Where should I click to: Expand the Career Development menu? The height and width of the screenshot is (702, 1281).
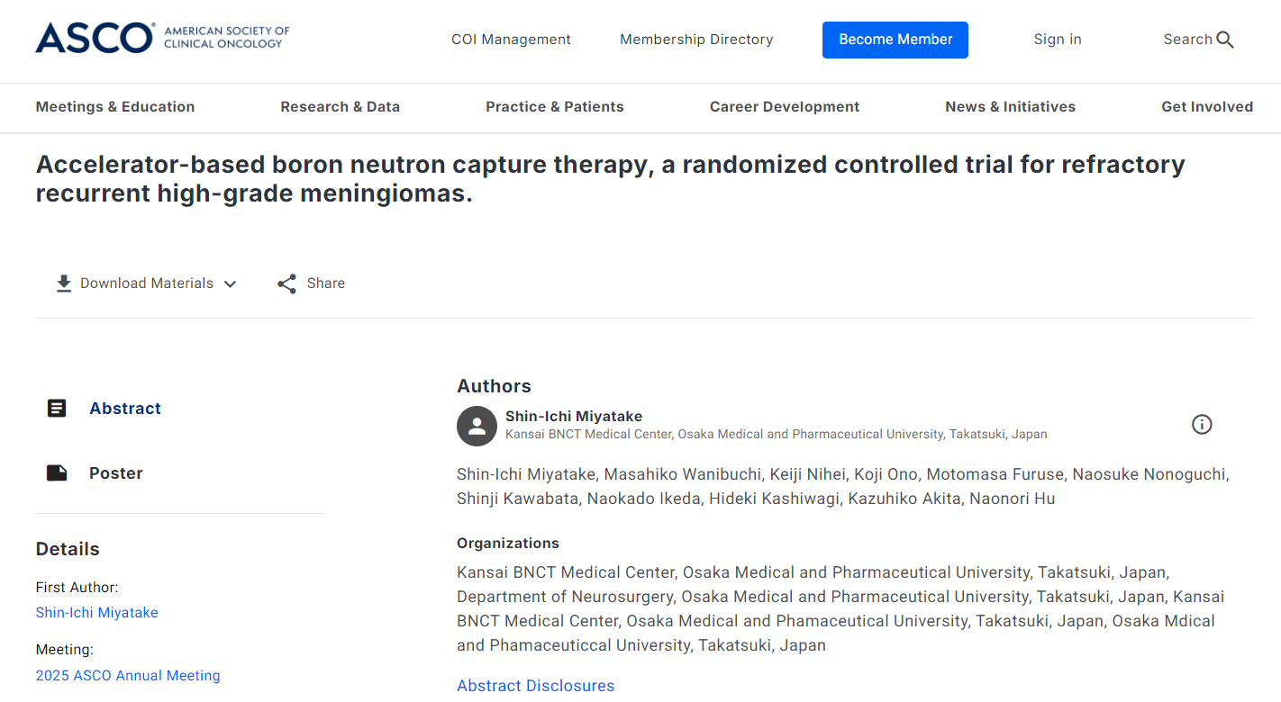tap(784, 107)
